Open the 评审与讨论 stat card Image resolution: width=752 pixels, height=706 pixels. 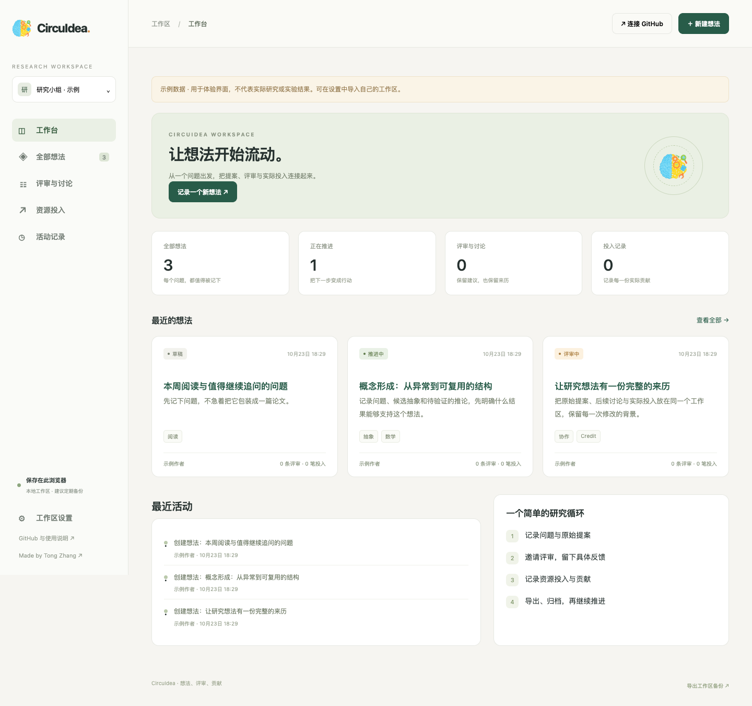click(x=513, y=263)
